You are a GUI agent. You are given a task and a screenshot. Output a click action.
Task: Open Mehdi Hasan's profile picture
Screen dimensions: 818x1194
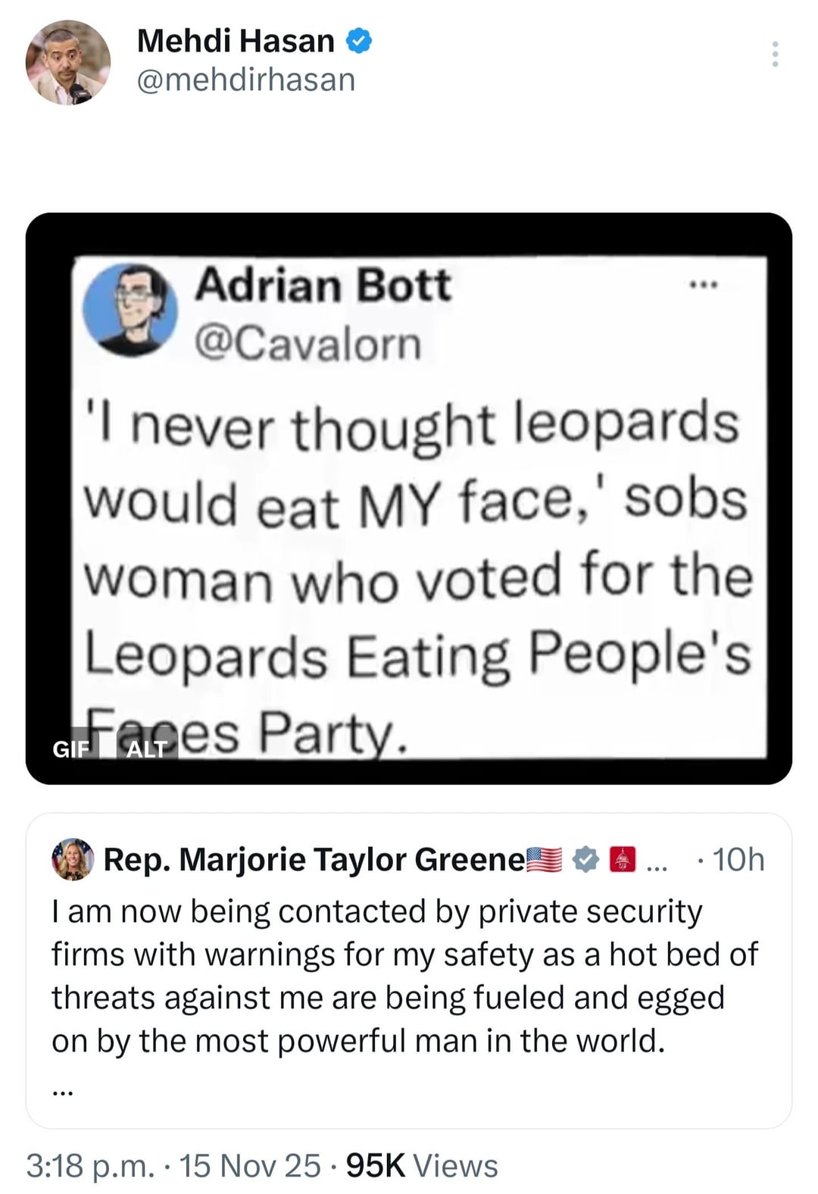tap(67, 62)
